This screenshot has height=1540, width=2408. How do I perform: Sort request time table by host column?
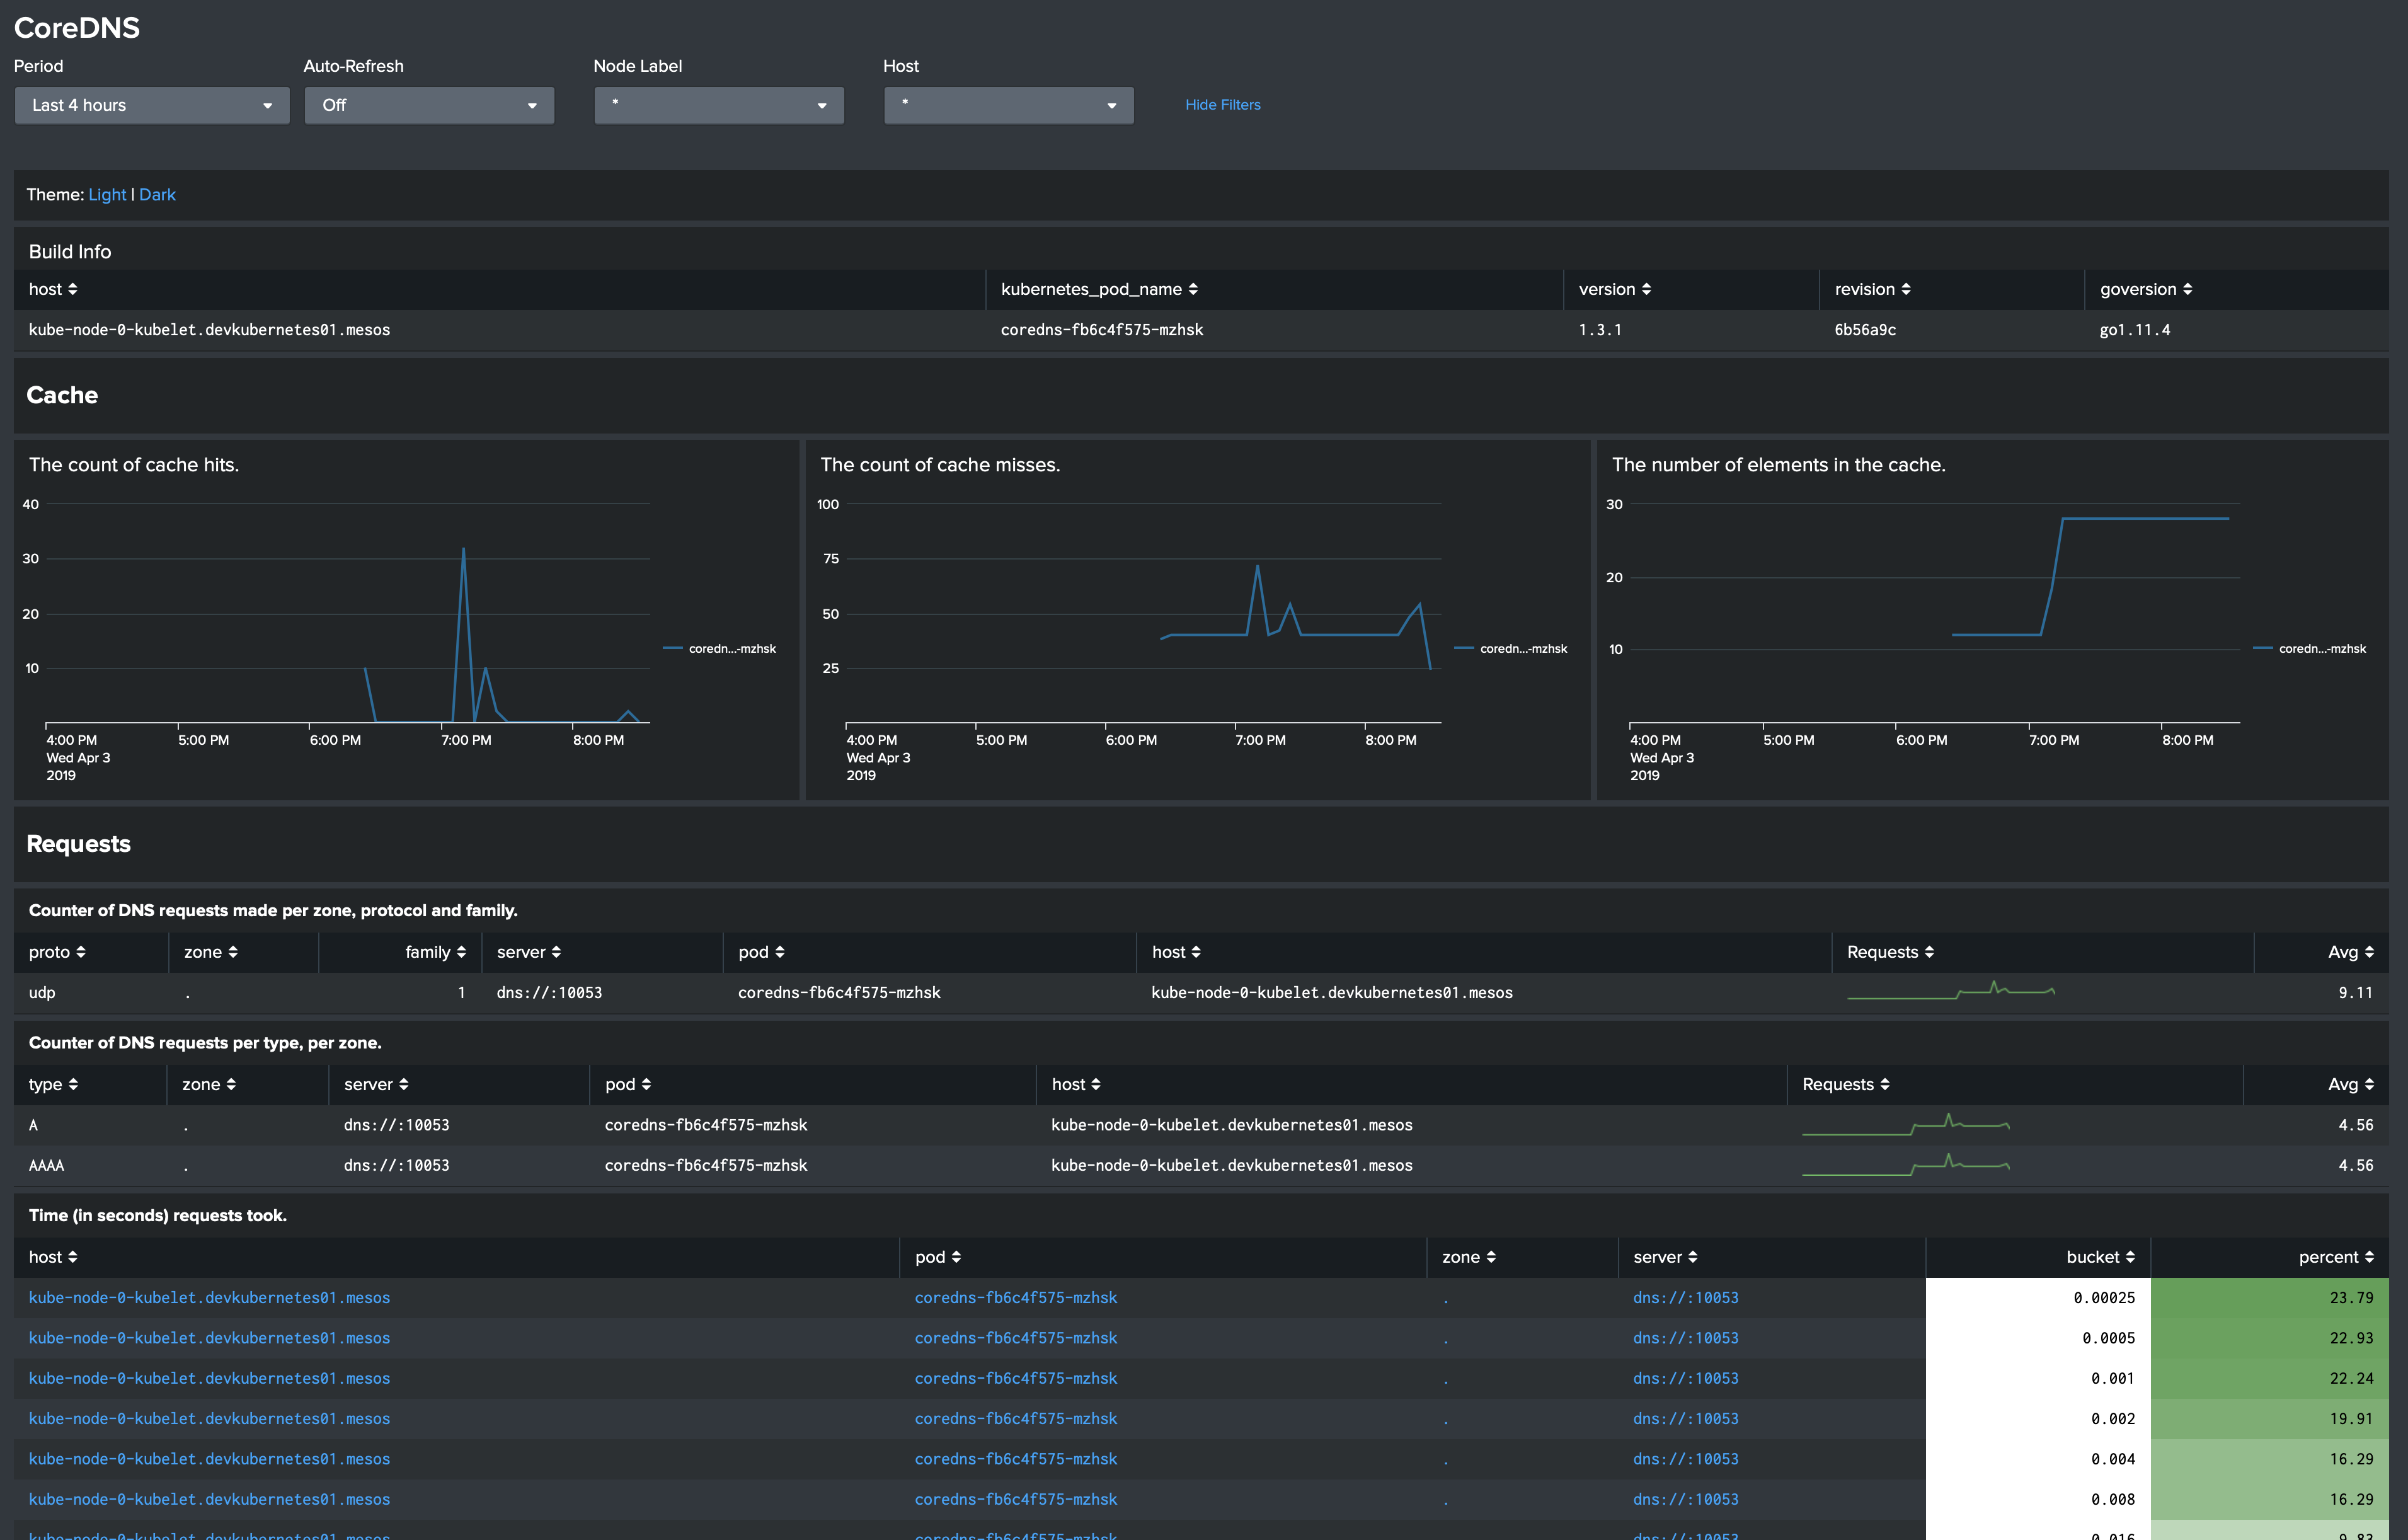pos(53,1257)
